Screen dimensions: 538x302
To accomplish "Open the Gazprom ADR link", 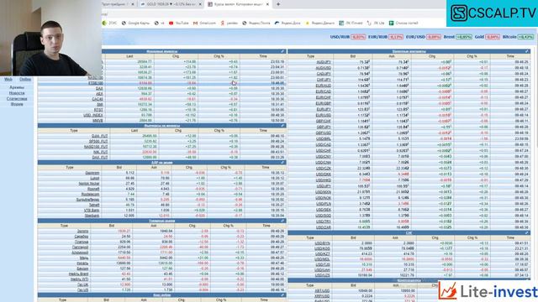I will pos(92,173).
